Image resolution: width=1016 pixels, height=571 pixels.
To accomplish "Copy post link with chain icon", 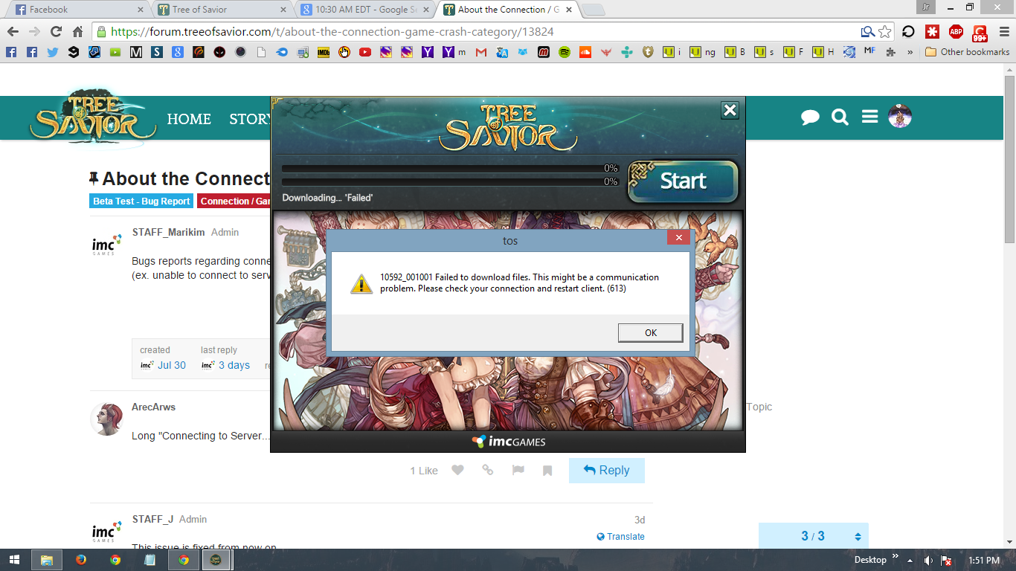I will click(488, 471).
